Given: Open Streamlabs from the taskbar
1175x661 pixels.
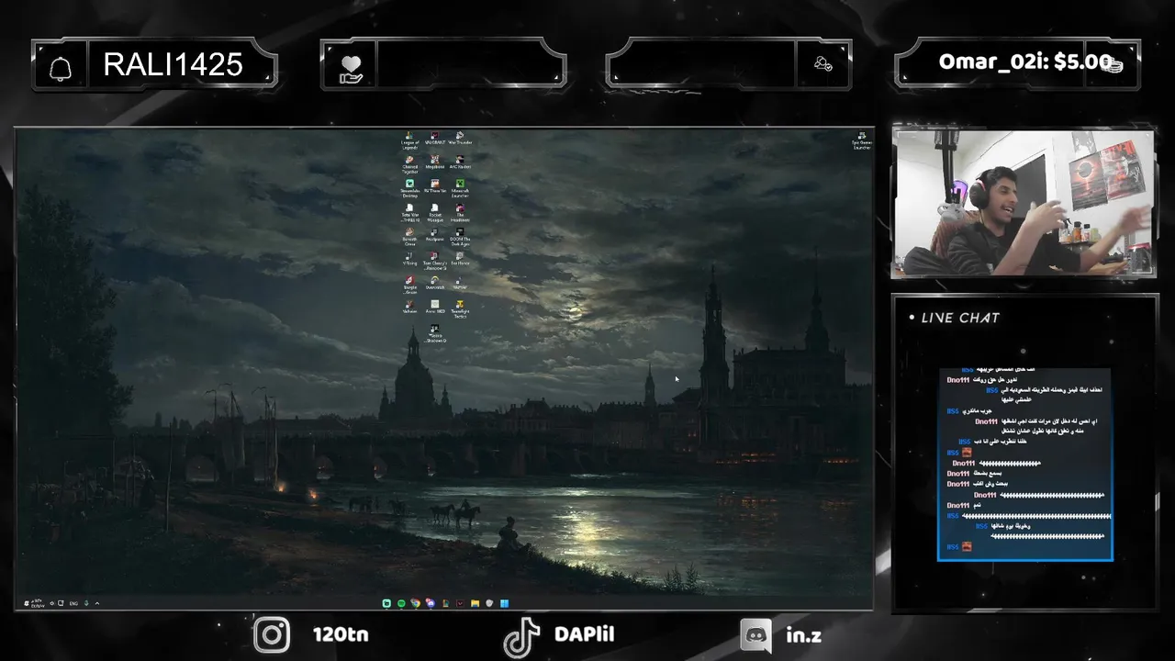Looking at the screenshot, I should 386,603.
